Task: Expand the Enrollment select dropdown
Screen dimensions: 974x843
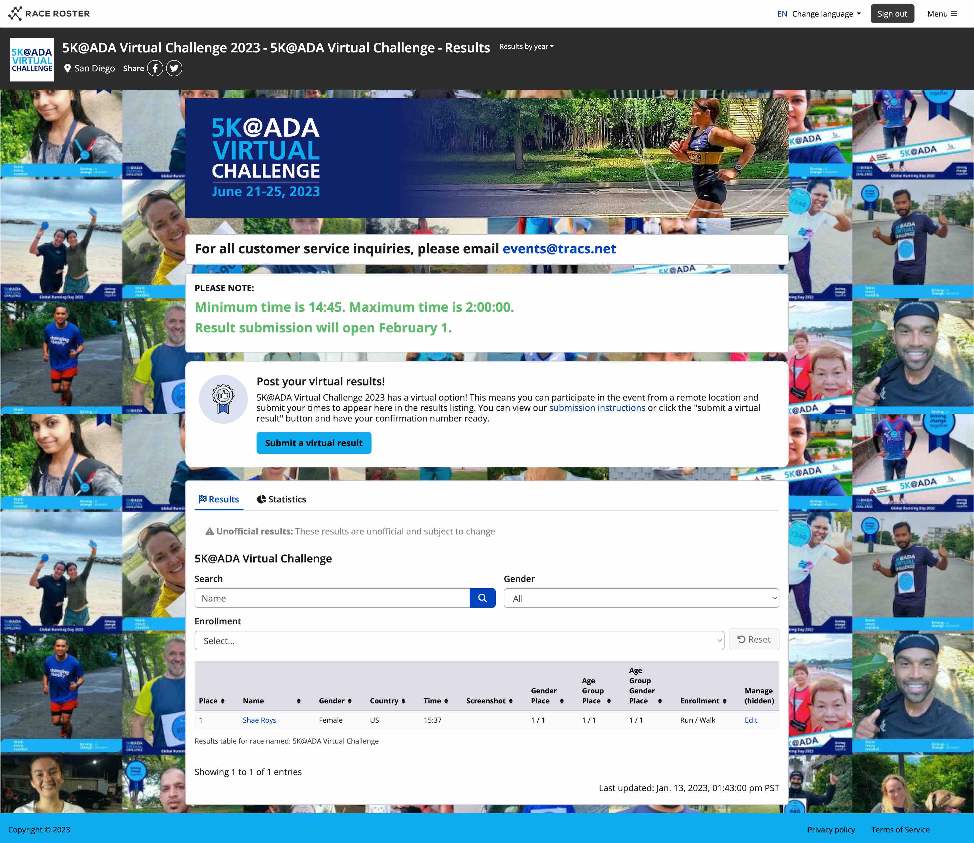Action: [459, 641]
